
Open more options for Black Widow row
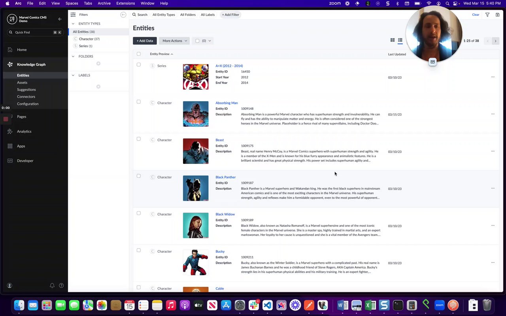point(493,226)
